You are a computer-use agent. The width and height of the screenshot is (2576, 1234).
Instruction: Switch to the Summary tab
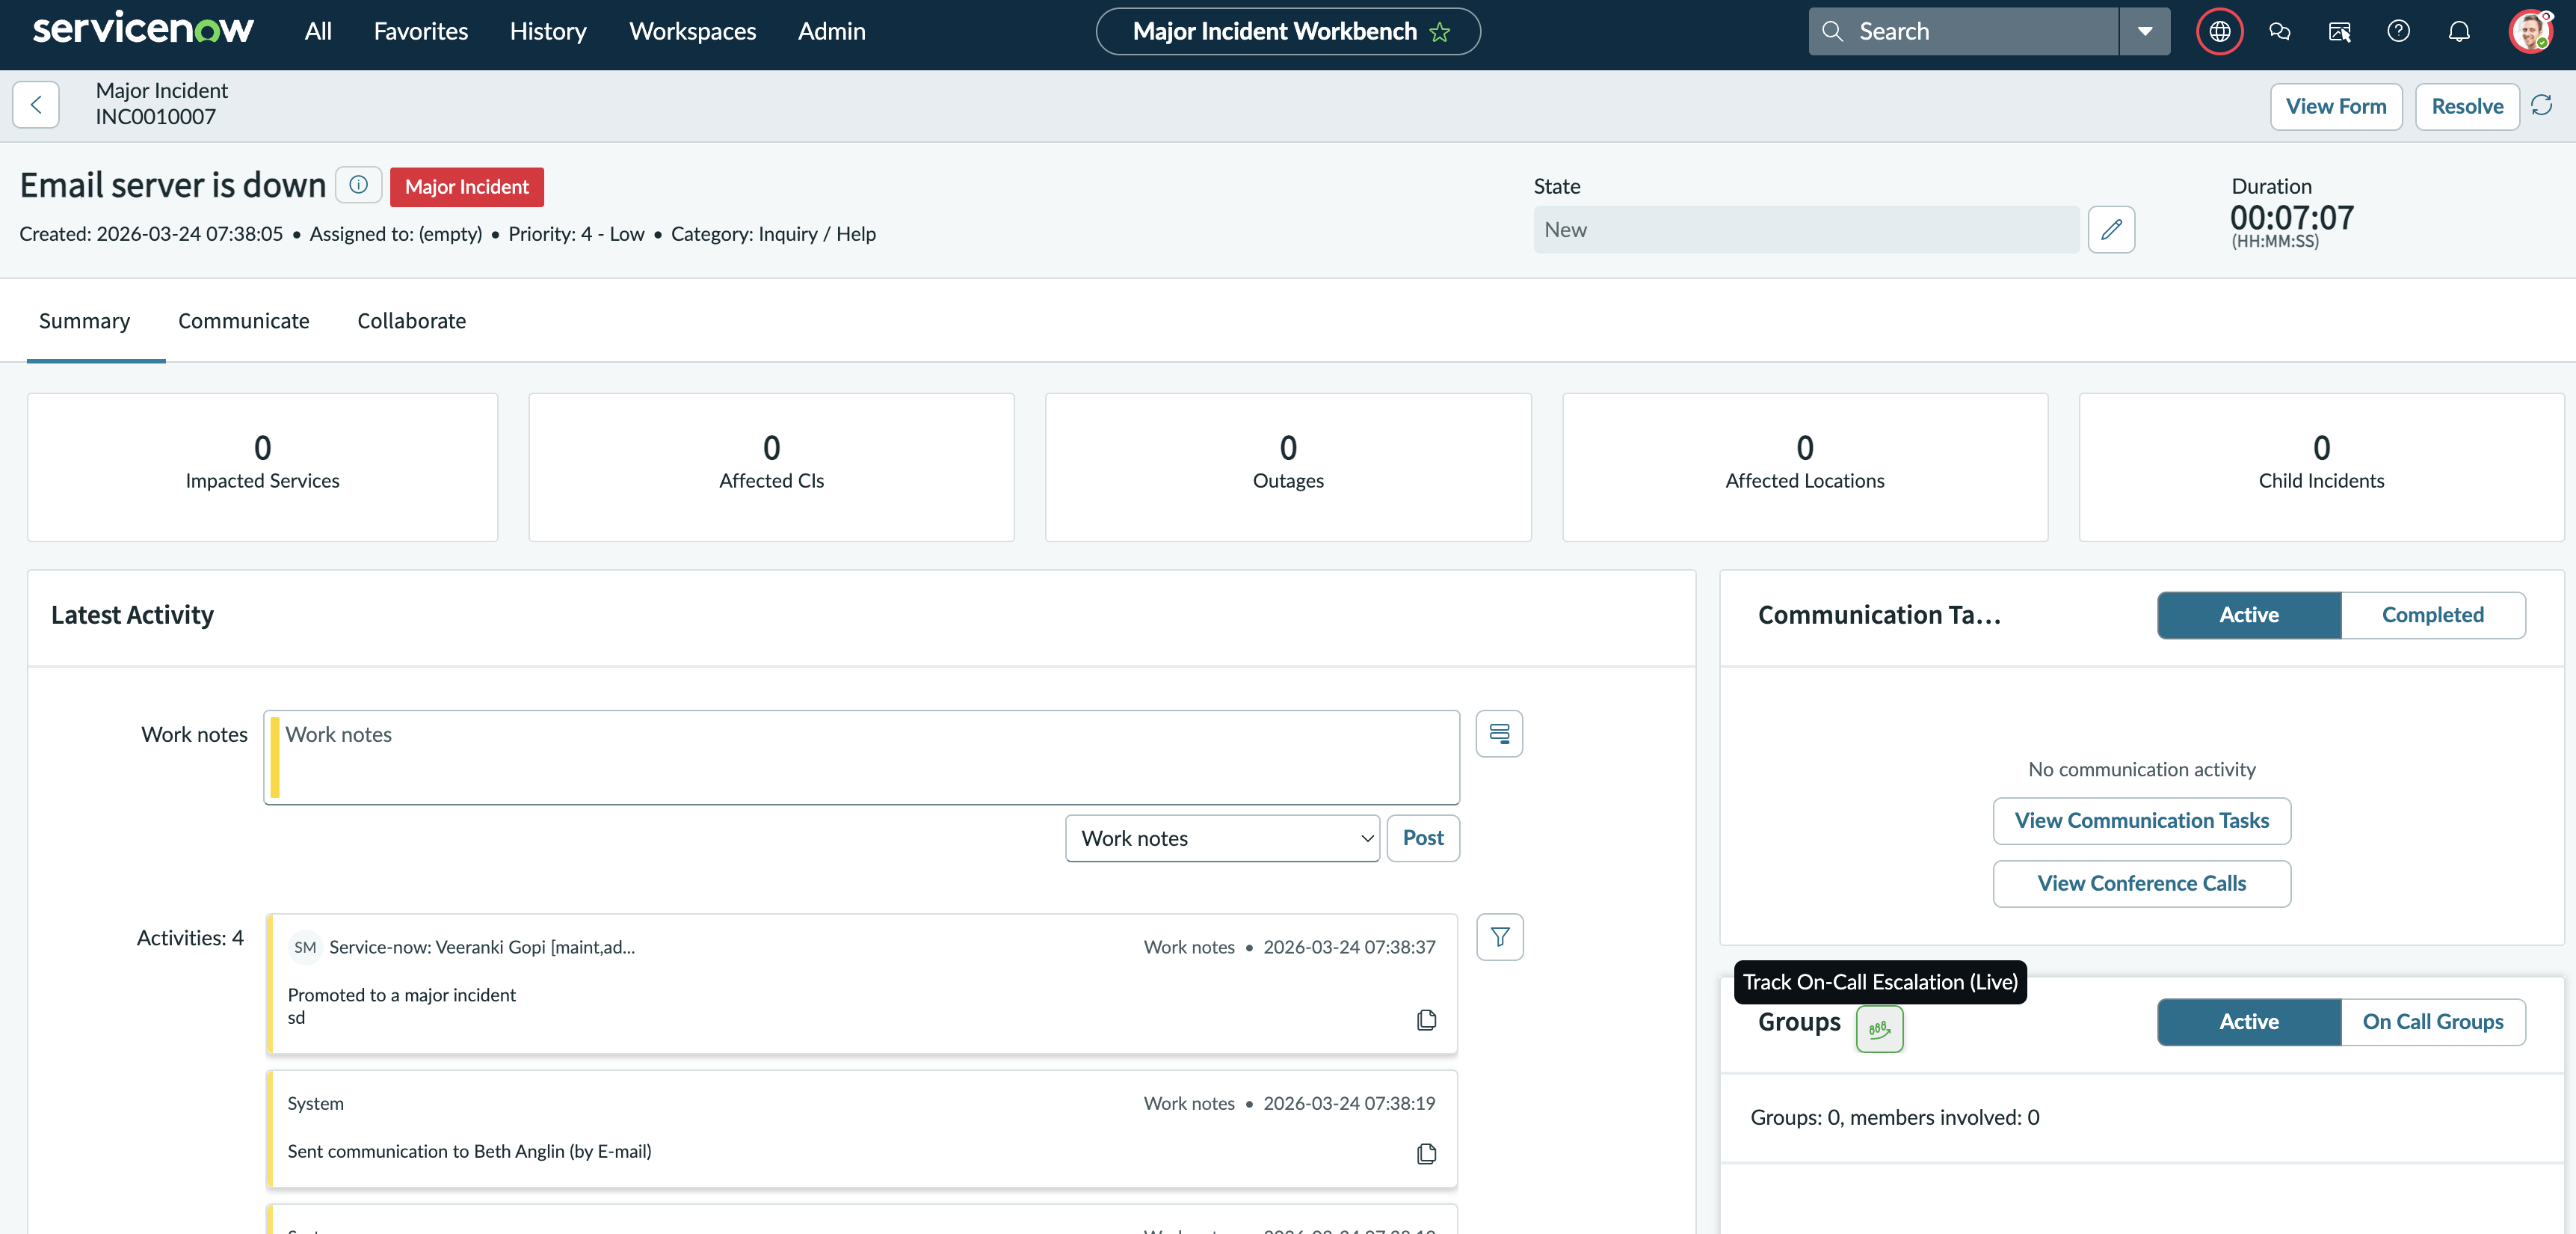tap(84, 322)
